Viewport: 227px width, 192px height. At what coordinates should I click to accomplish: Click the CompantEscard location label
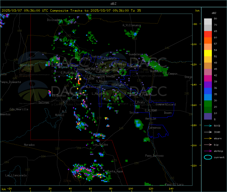click(x=166, y=104)
